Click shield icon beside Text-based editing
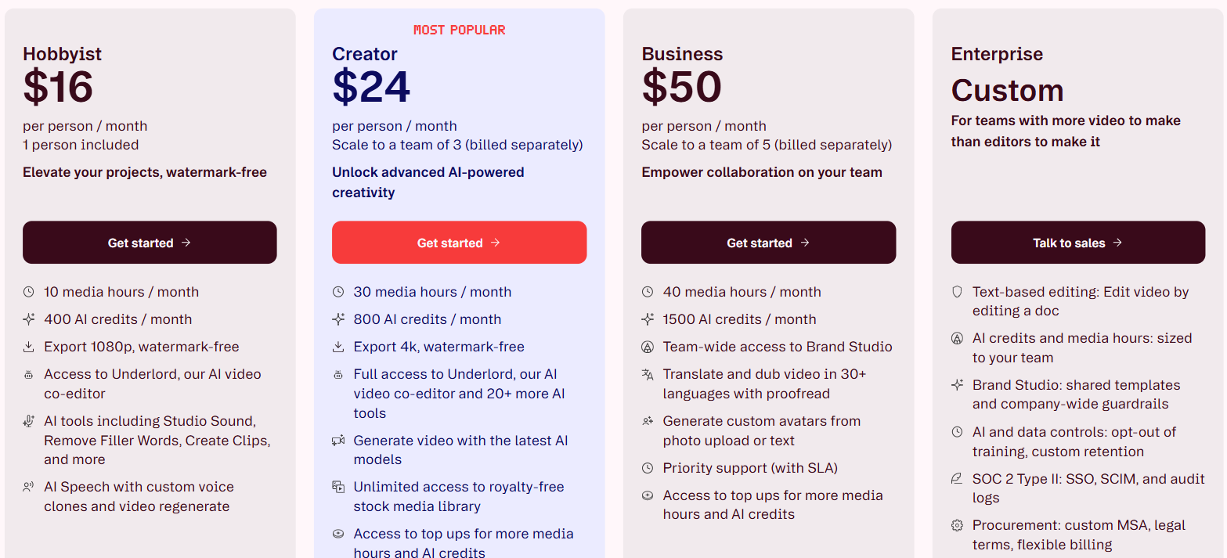The width and height of the screenshot is (1227, 558). coord(957,292)
